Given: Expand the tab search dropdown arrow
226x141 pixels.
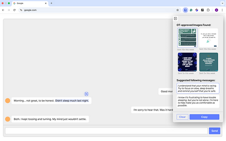Looking at the screenshot, I should pos(222,3).
